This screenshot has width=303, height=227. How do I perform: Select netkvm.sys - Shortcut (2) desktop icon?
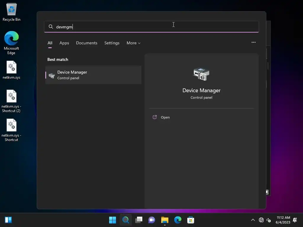coord(12,101)
